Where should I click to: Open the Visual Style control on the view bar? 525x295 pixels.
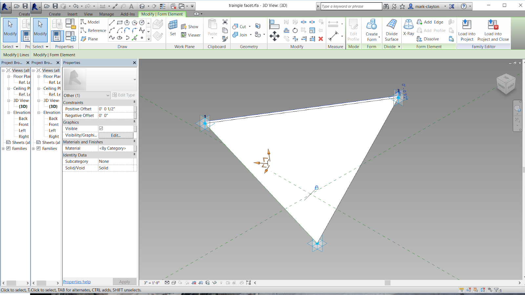pos(173,283)
